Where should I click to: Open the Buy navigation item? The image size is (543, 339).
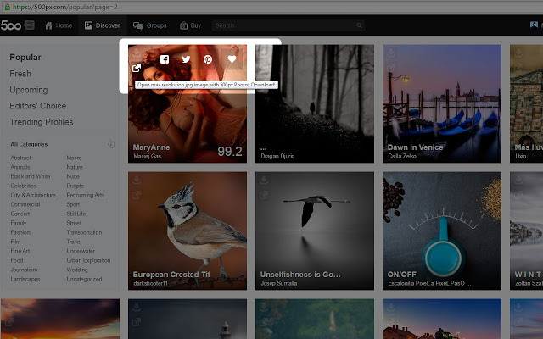point(190,25)
